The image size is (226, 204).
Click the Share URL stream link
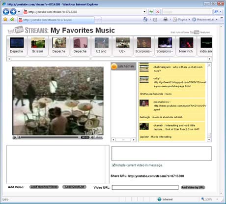(156, 176)
